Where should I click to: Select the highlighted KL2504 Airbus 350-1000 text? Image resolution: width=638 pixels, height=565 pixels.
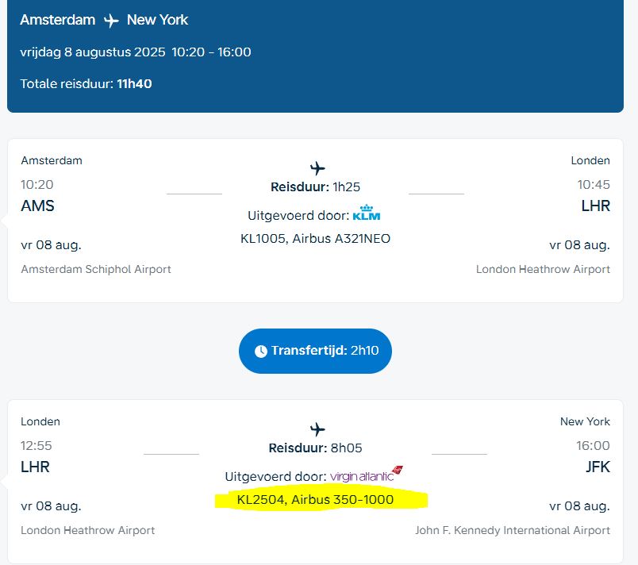click(315, 499)
